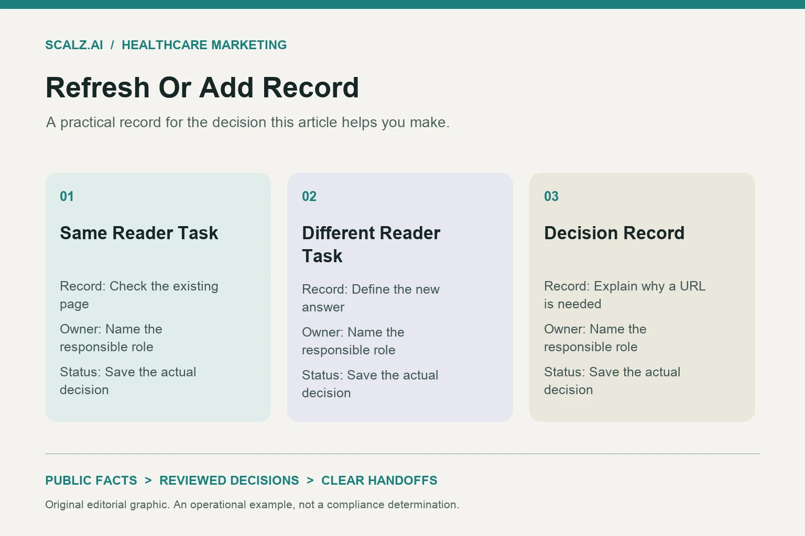
Task: Click the Owner line in Different Reader Task card
Action: [353, 341]
